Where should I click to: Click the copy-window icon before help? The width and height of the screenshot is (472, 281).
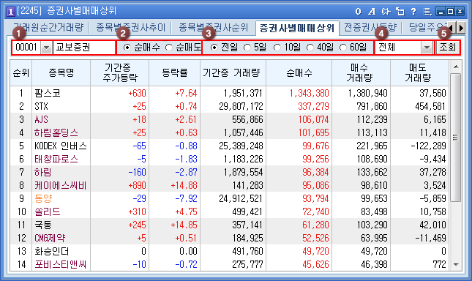coord(400,12)
